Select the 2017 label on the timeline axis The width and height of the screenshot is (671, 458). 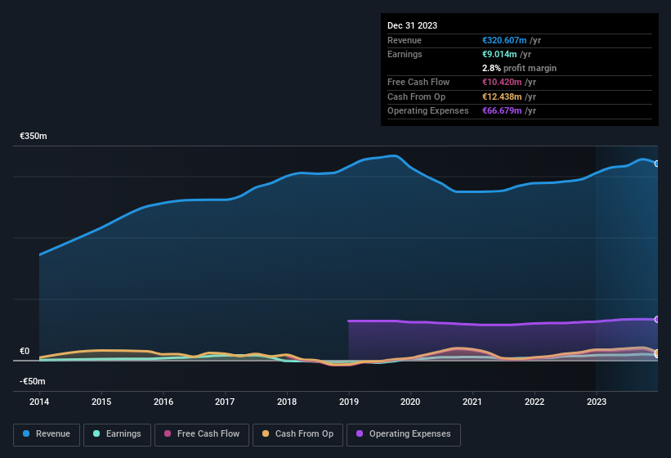pyautogui.click(x=225, y=402)
